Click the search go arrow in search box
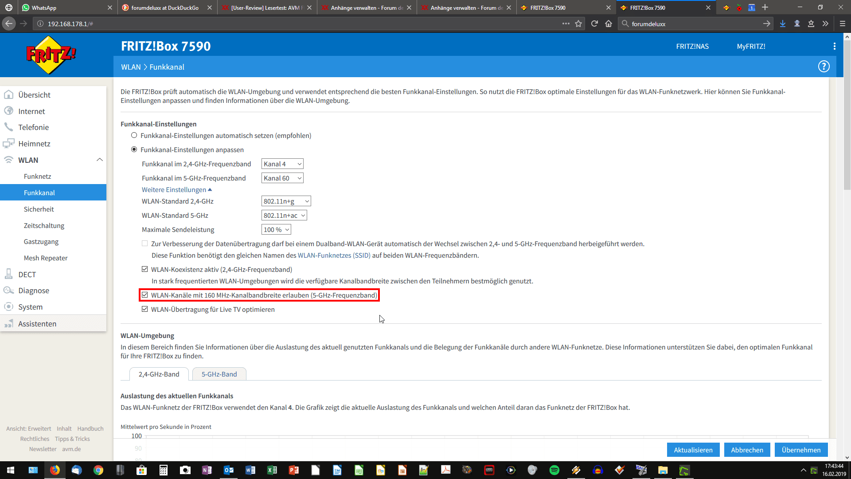Screen dimensions: 851x479 coord(767,24)
